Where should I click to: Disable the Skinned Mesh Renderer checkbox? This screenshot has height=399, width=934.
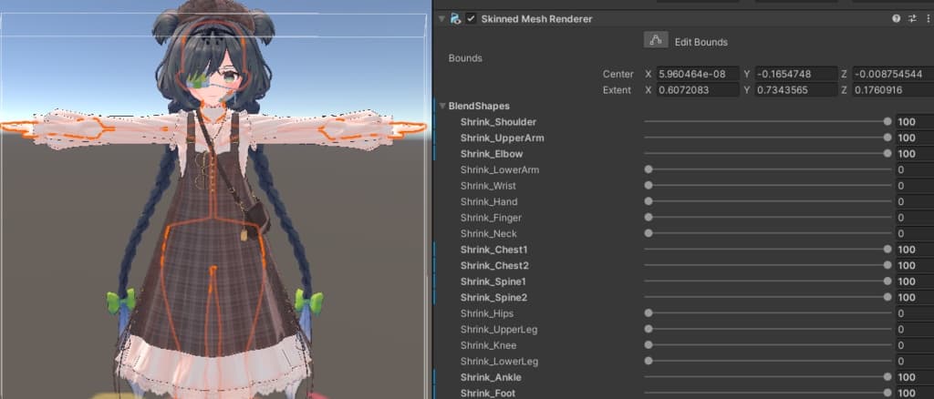click(x=471, y=18)
